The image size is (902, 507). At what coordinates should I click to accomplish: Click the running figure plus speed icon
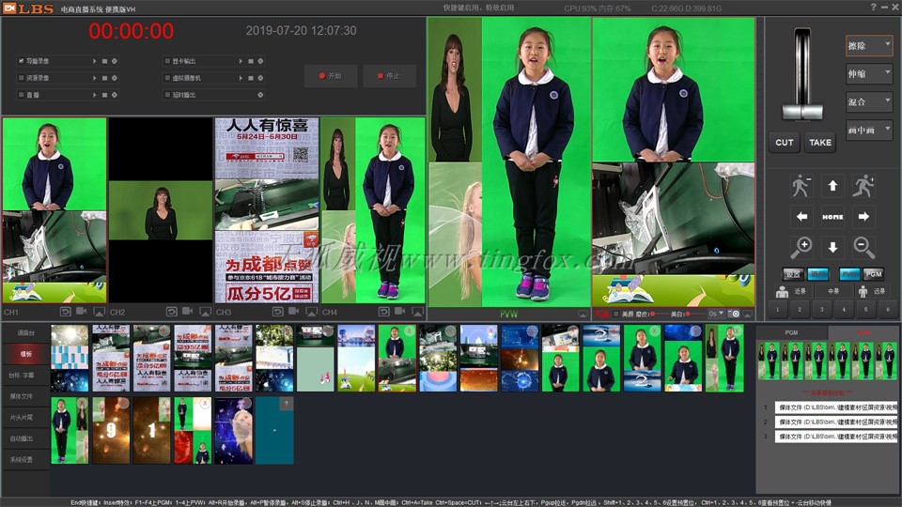click(863, 186)
